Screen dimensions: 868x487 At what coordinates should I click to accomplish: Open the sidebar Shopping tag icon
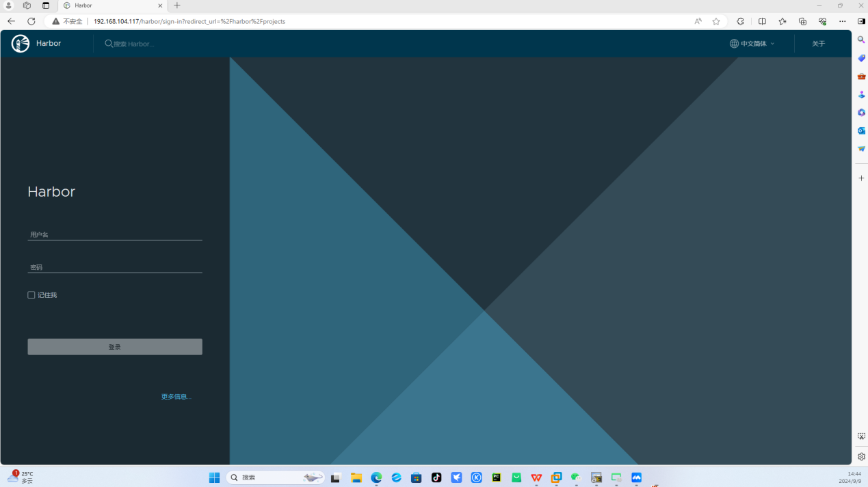pos(861,58)
